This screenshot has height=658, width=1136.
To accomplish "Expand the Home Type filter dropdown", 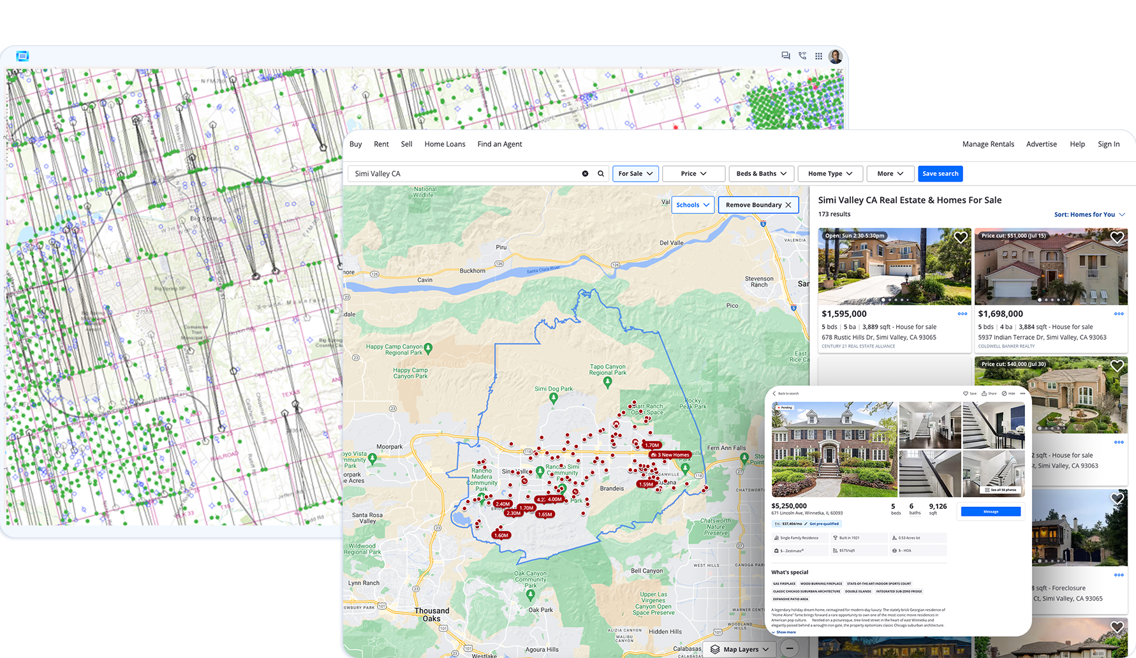I will click(x=830, y=173).
